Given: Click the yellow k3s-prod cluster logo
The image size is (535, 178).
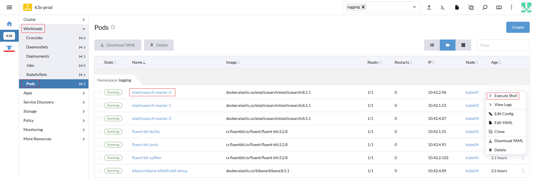Looking at the screenshot, I should pos(28,7).
